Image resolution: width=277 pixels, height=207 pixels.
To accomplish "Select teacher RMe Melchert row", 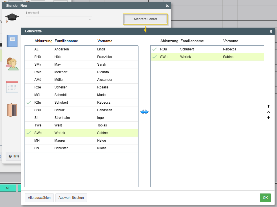I will click(81, 72).
